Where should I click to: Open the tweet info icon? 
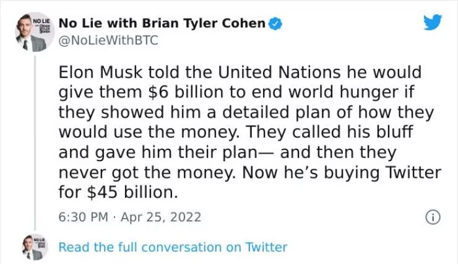[432, 218]
